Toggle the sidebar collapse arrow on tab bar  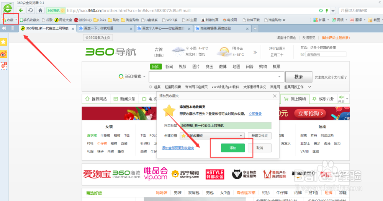(x=4, y=29)
